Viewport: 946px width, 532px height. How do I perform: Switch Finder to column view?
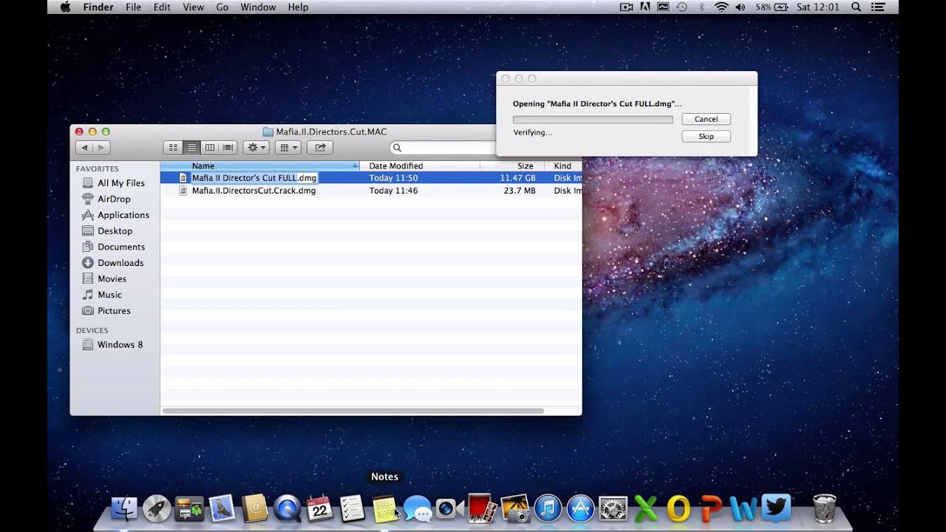209,148
